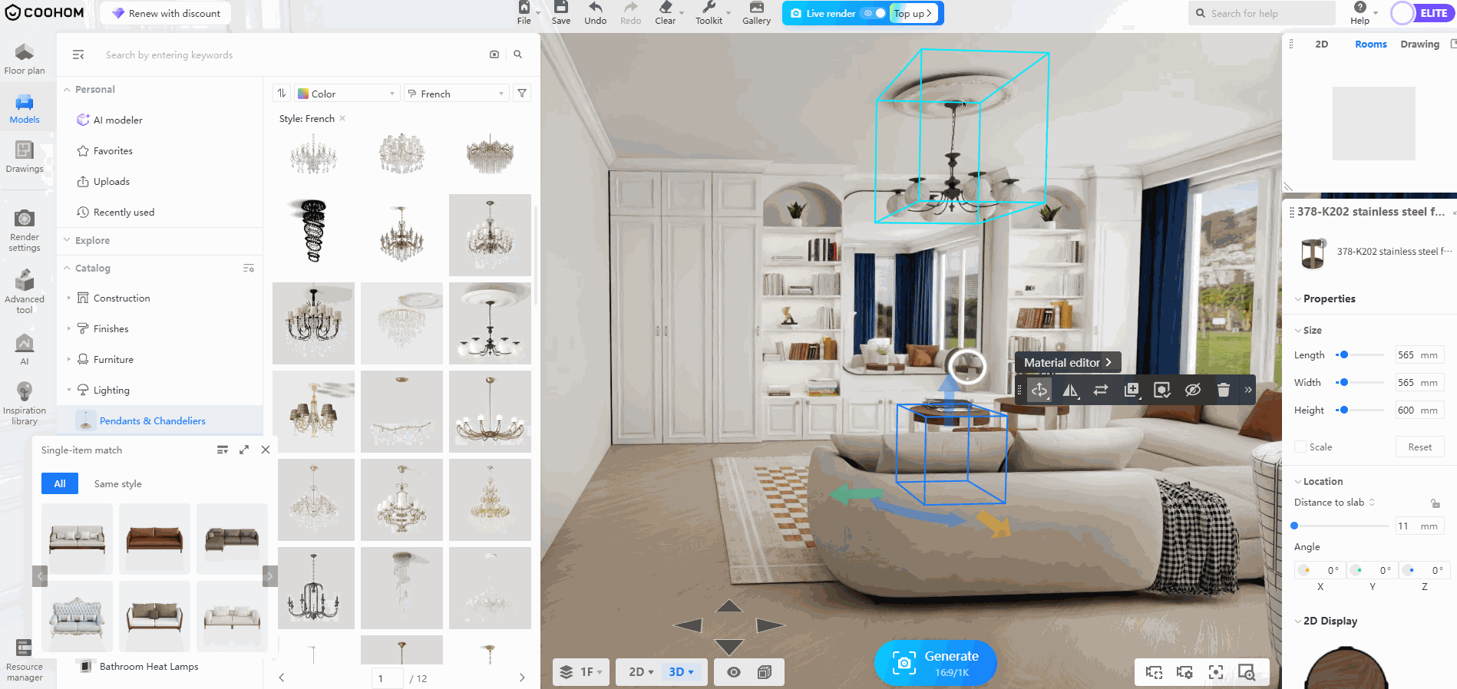Select the brown leather sofa thumbnail
1457x689 pixels.
tap(154, 539)
